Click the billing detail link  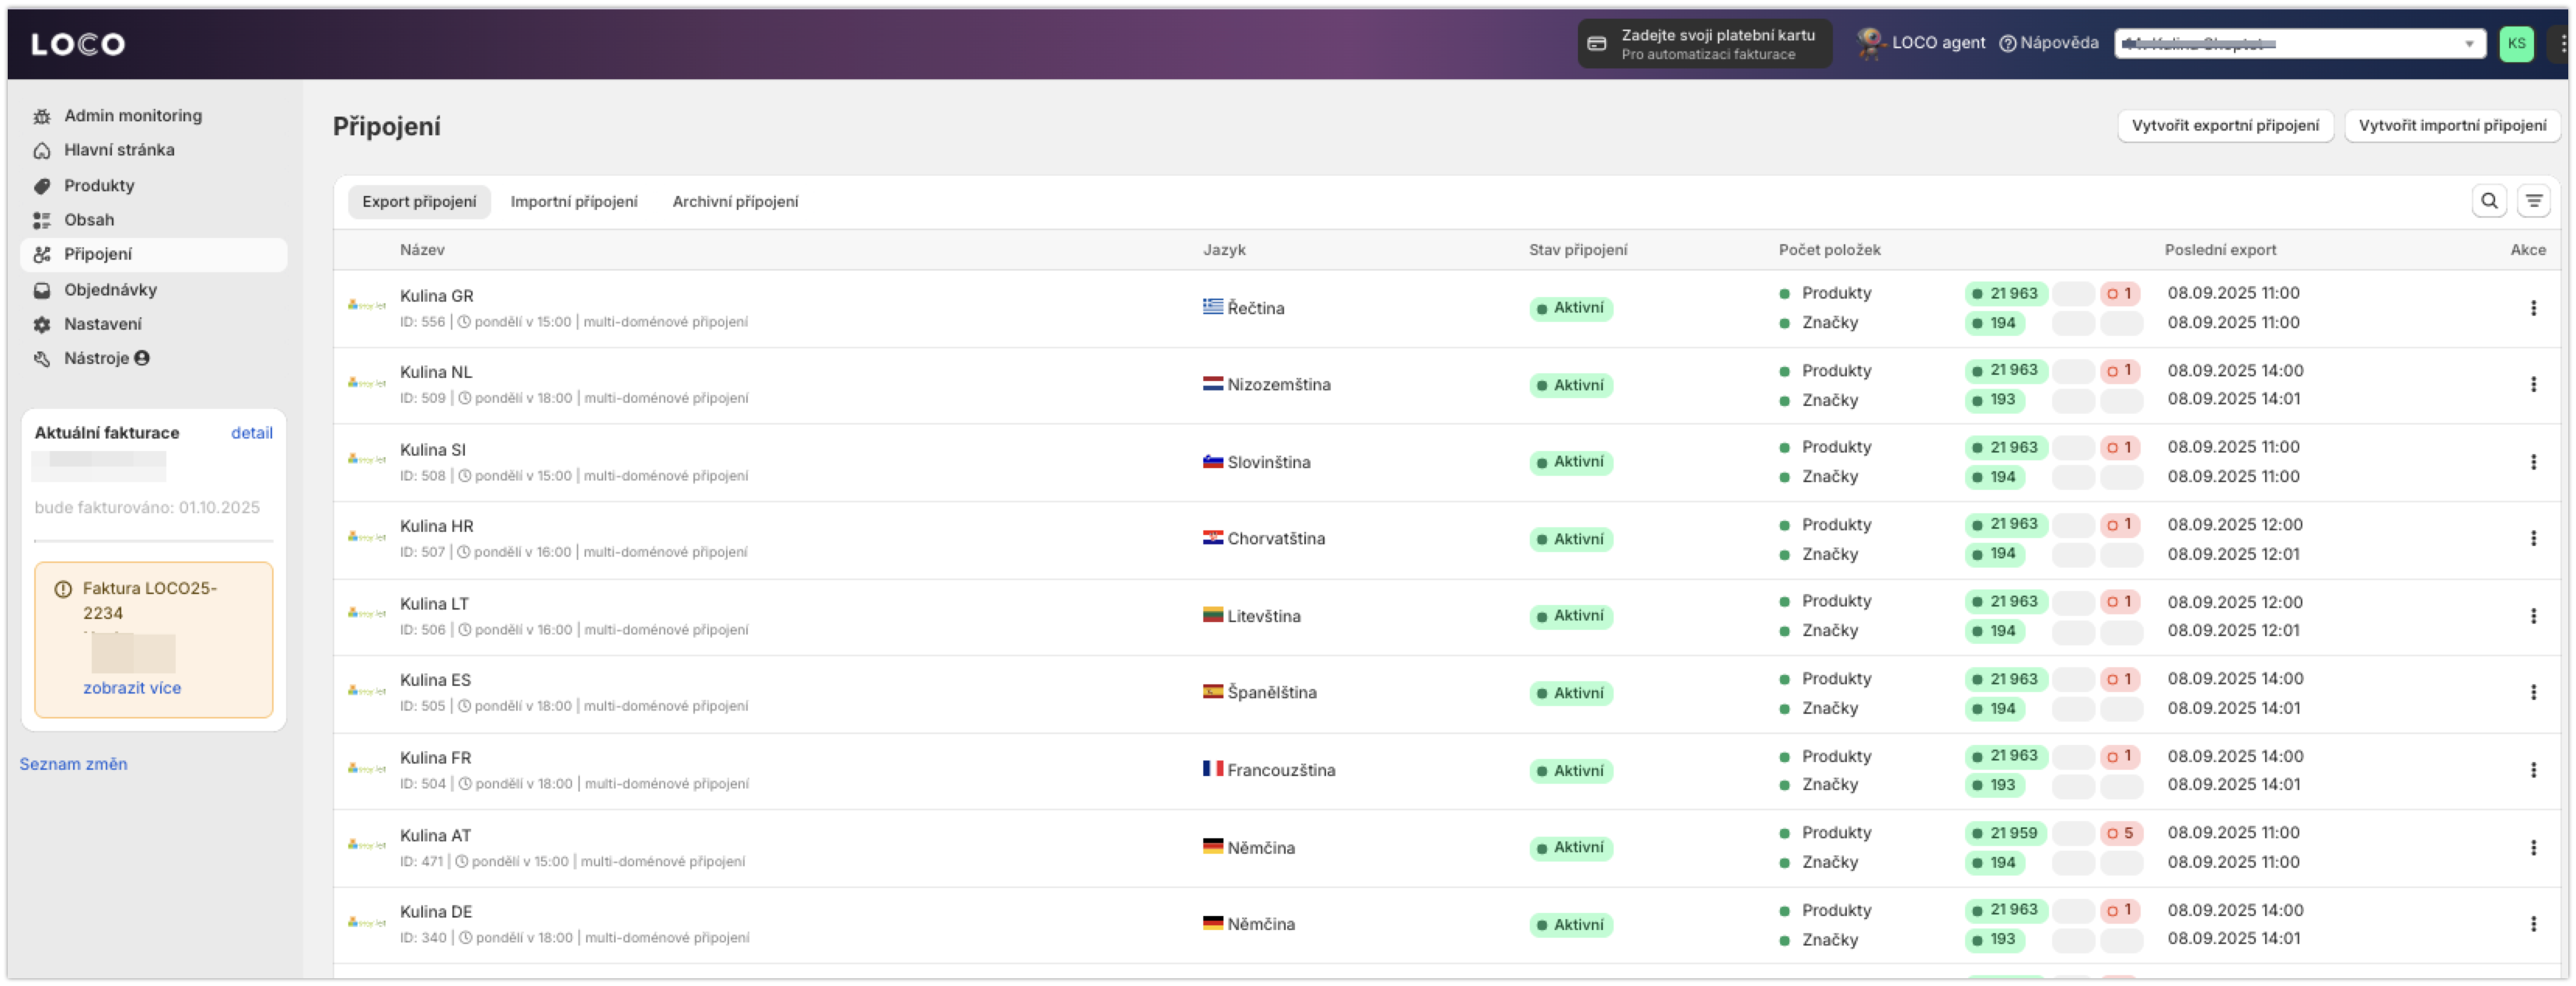(x=251, y=433)
